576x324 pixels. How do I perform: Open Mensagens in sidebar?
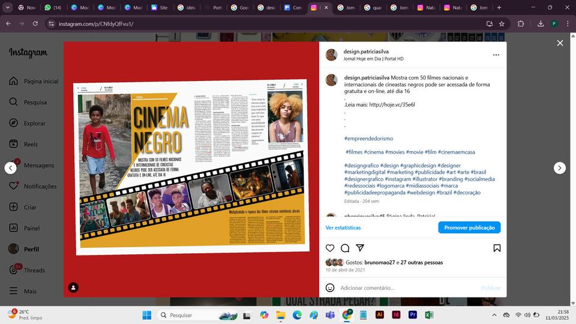click(x=32, y=165)
